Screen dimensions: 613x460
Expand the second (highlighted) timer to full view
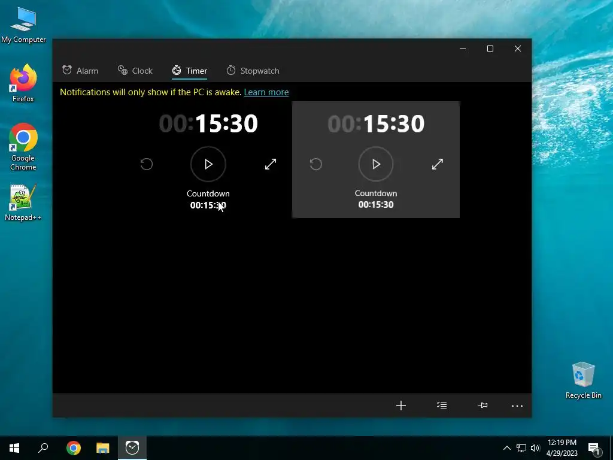pos(438,164)
